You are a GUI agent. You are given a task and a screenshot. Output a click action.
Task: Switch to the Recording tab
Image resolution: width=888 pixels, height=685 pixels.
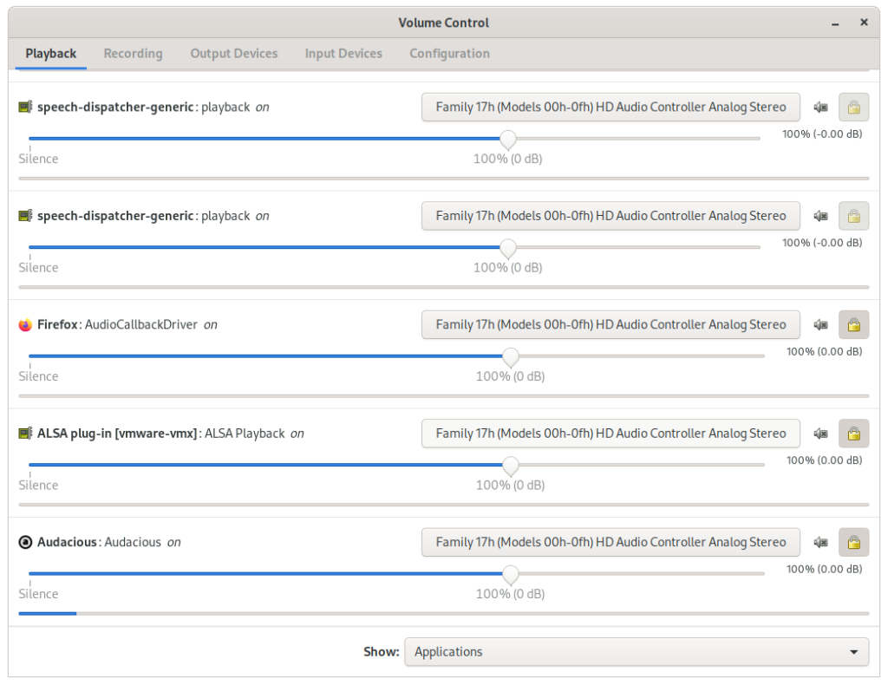point(133,54)
